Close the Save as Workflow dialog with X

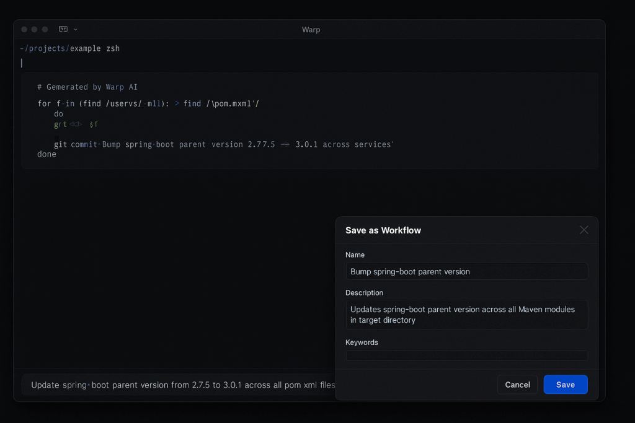[584, 230]
